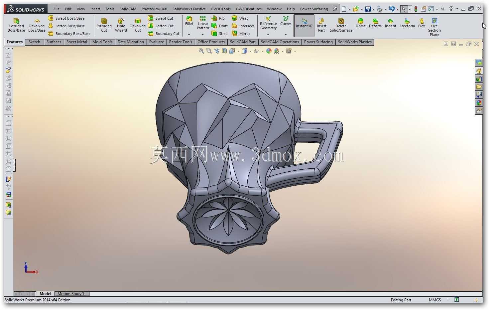
Task: Choose Swept Boss/Base
Action: click(x=66, y=18)
